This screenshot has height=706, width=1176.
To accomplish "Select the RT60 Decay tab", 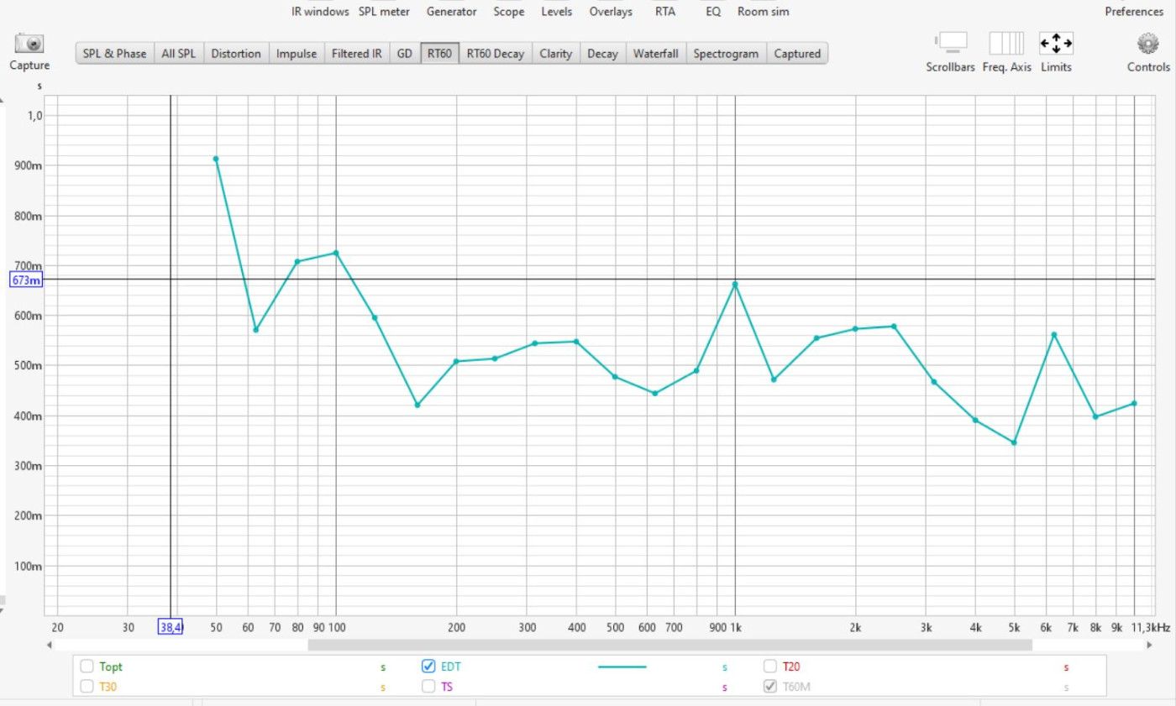I will coord(496,54).
